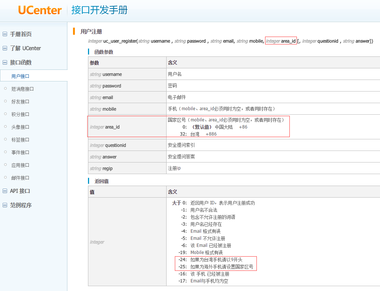
Task: Select 标签接口 in the sidebar
Action: [20, 140]
